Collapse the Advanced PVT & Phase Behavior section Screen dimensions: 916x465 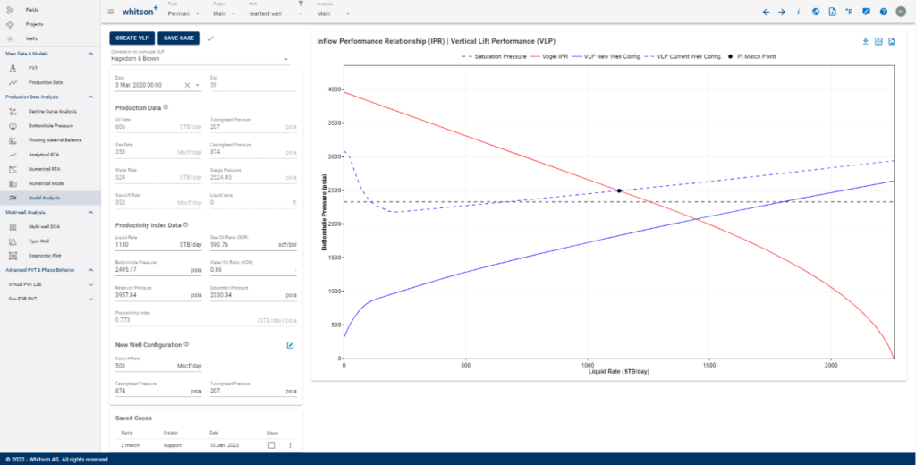click(x=90, y=270)
